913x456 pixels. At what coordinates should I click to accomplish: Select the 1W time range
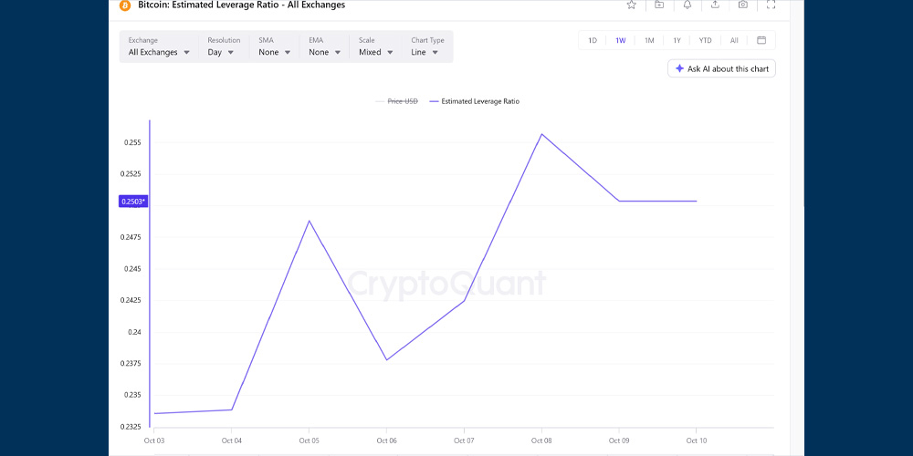[x=621, y=40]
